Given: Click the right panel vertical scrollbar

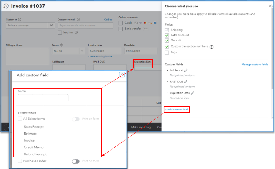Looking at the screenshot, I should tap(273, 49).
